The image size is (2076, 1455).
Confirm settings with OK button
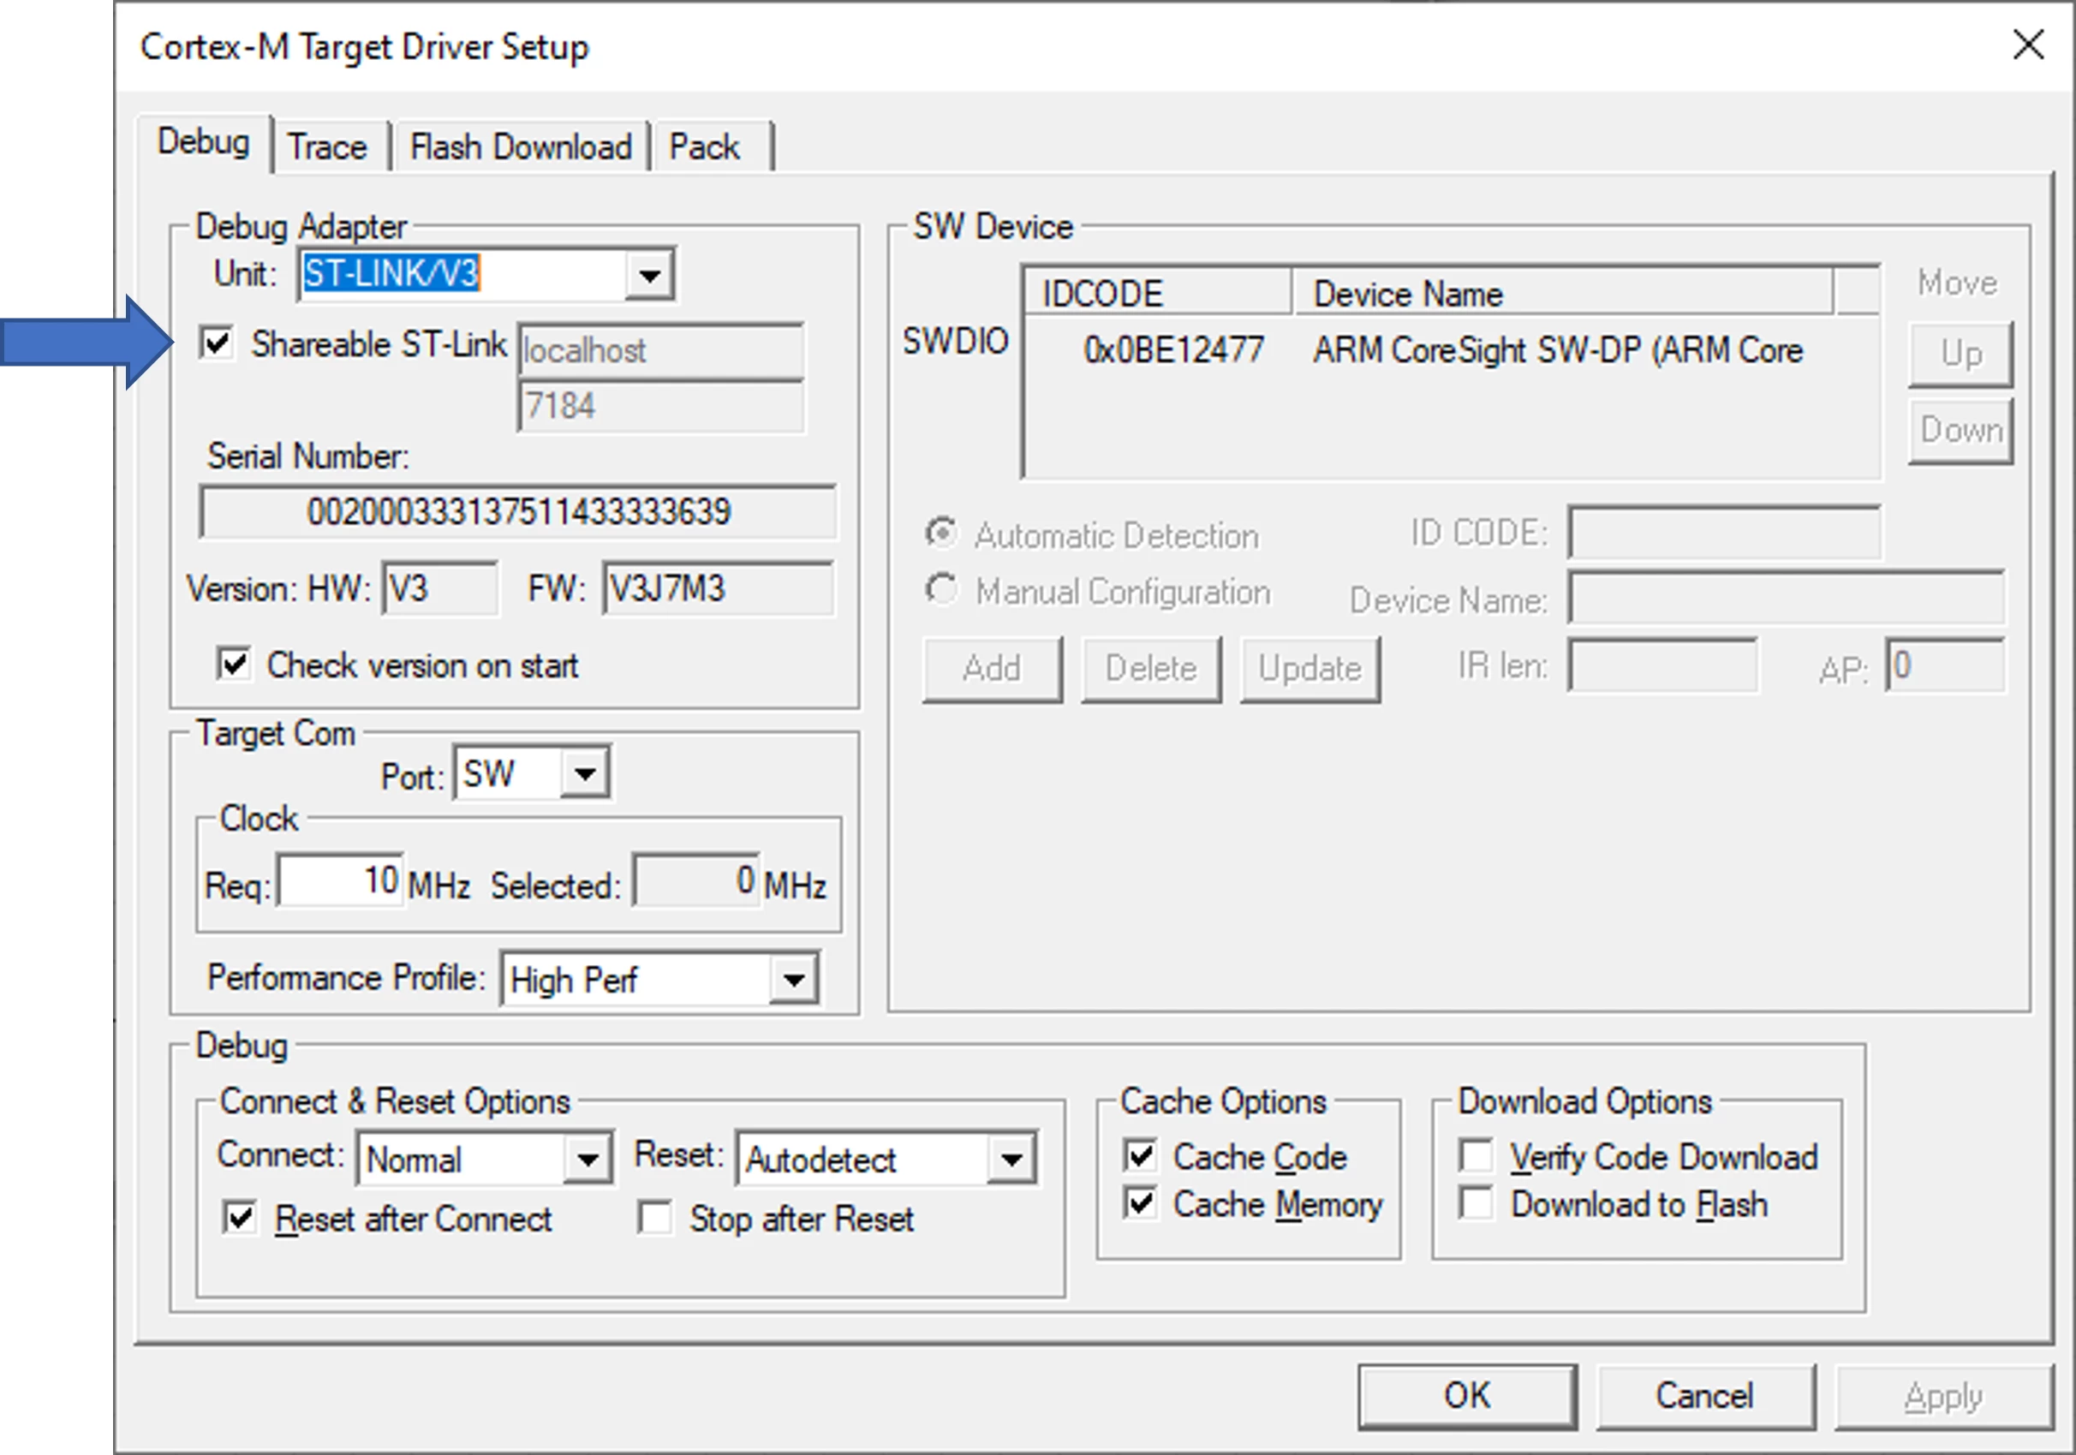1467,1395
